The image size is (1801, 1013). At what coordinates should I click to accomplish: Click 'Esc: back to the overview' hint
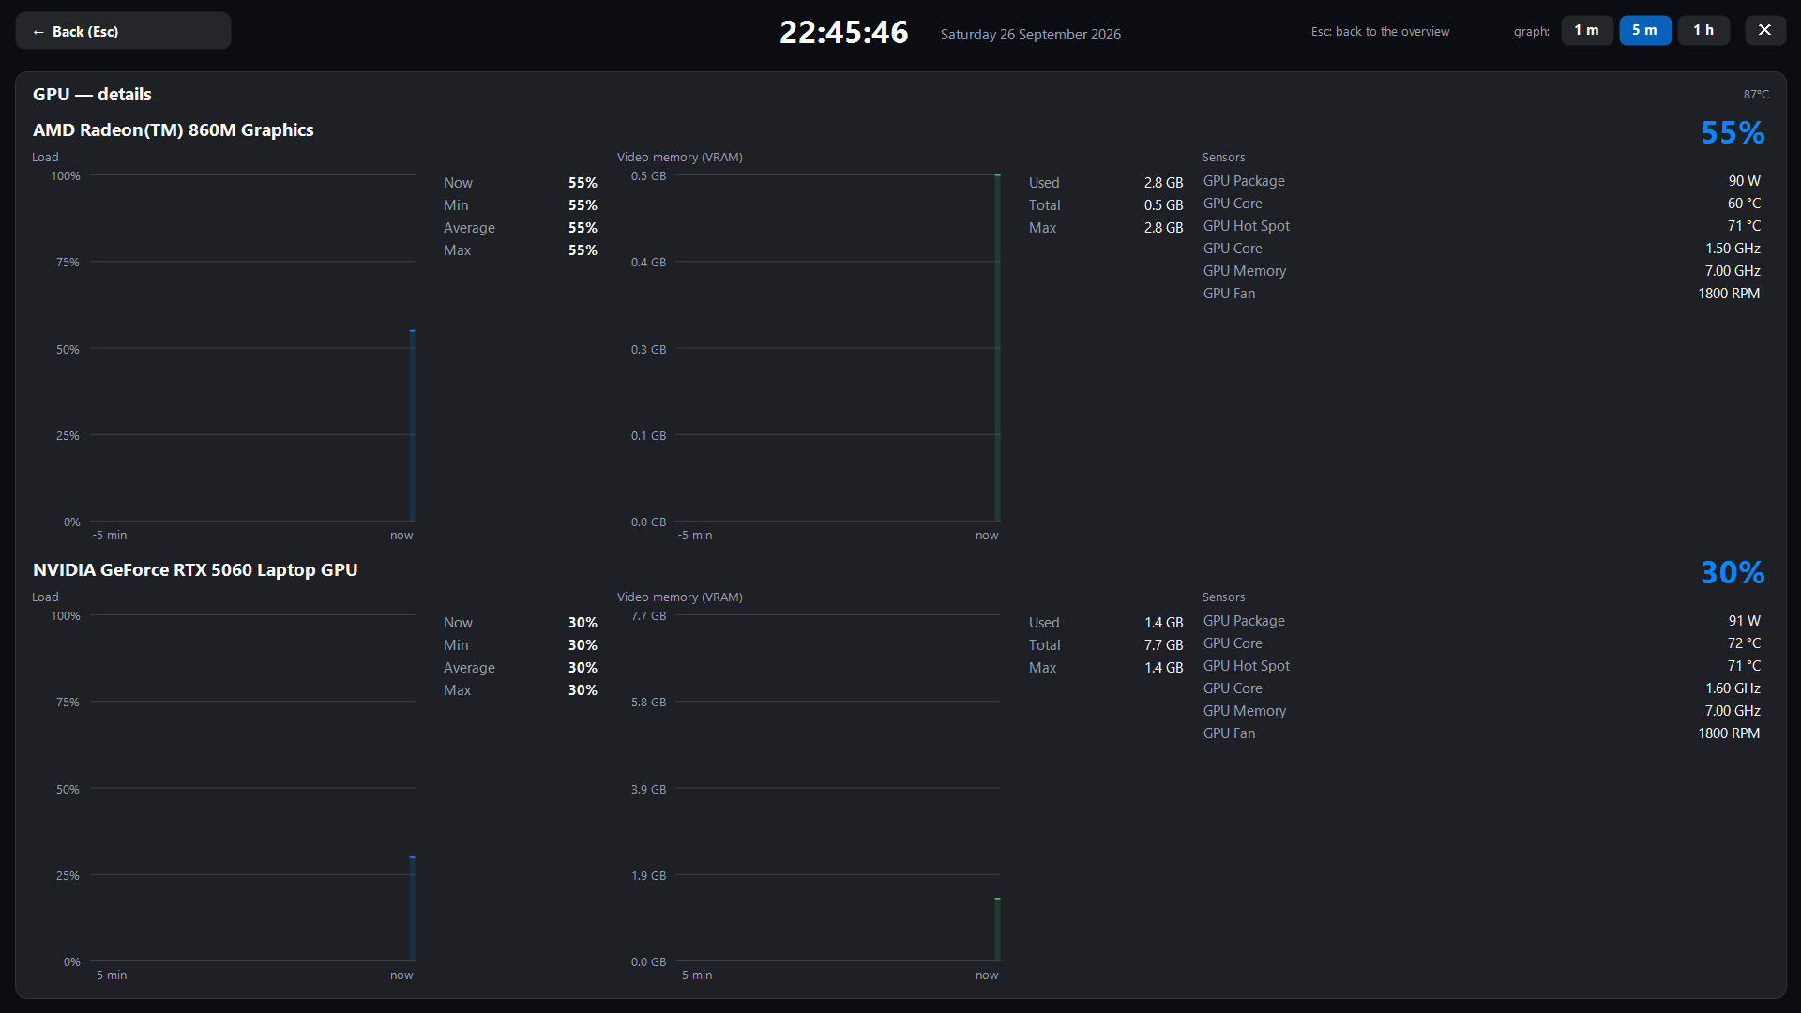(1380, 32)
